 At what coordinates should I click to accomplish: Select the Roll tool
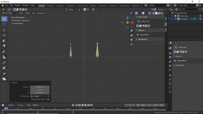coord(4,63)
